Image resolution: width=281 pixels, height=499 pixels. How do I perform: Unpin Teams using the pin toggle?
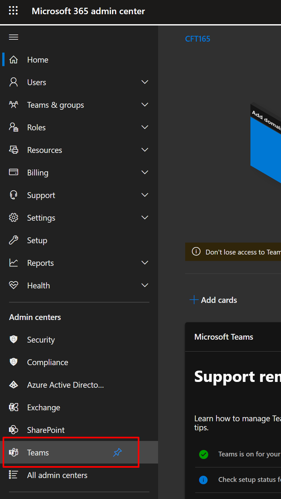coord(117,453)
